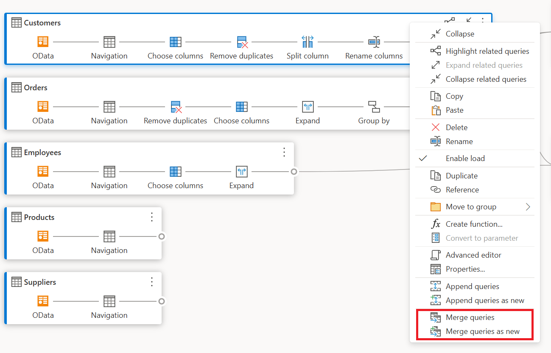This screenshot has height=353, width=551.
Task: Choose Collapse from the context menu
Action: [x=474, y=34]
